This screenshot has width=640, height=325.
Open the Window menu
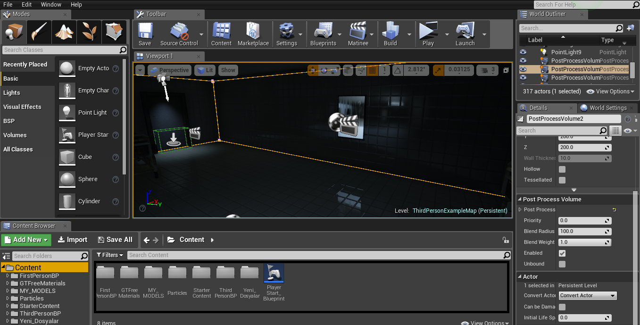pyautogui.click(x=51, y=5)
